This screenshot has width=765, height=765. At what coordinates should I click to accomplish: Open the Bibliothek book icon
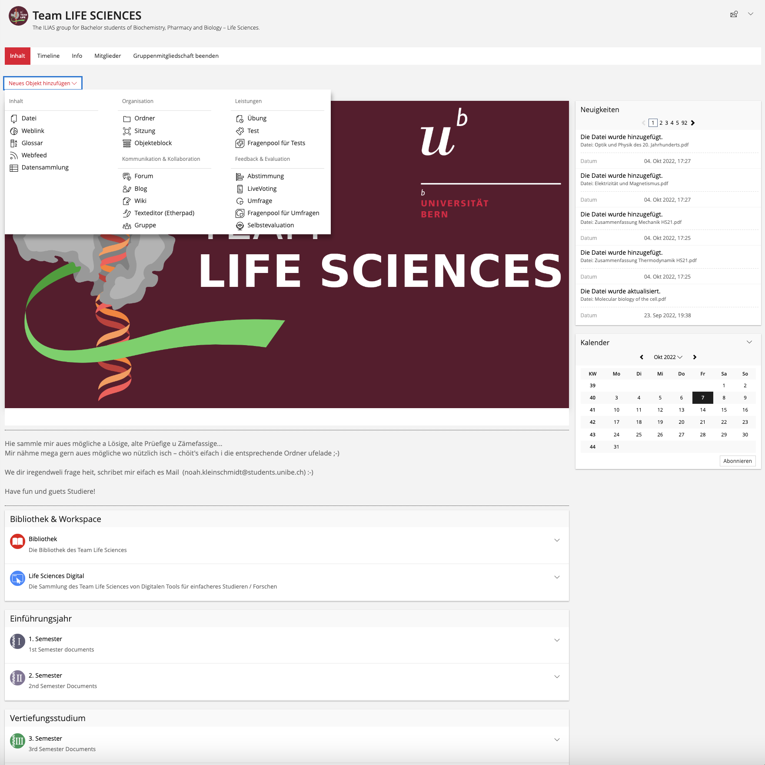(x=17, y=542)
